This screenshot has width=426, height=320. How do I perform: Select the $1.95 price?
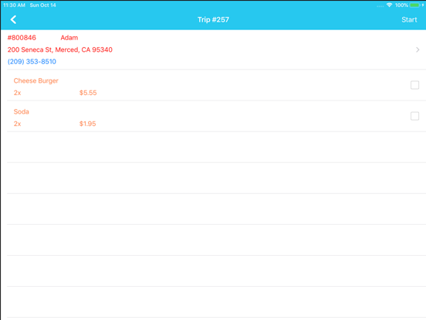(87, 124)
